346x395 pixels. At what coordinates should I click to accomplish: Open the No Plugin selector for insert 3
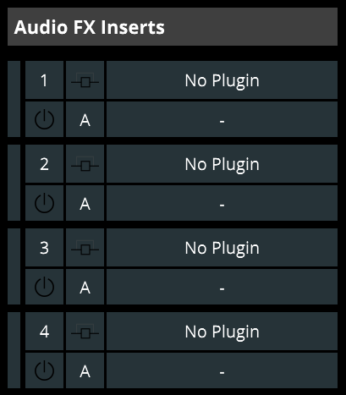point(222,248)
